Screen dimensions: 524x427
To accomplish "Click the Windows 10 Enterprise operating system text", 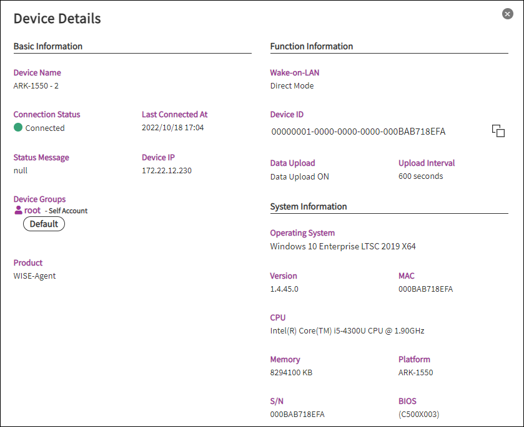I will click(x=342, y=246).
